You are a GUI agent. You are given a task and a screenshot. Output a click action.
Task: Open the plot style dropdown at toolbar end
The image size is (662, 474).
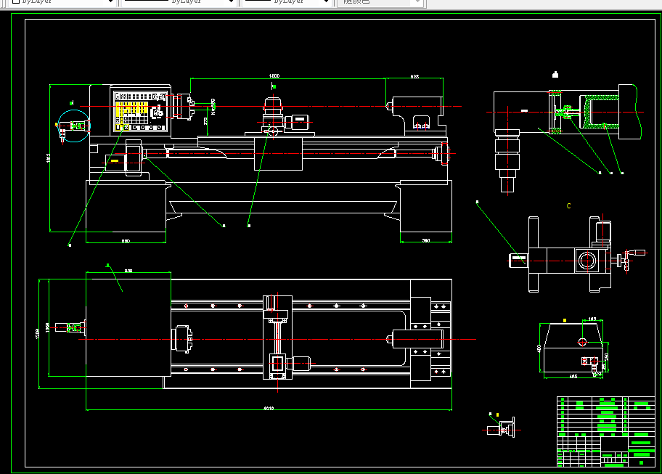380,2
